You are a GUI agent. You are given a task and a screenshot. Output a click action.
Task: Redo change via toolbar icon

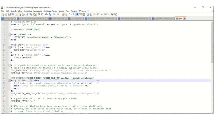(42, 14)
